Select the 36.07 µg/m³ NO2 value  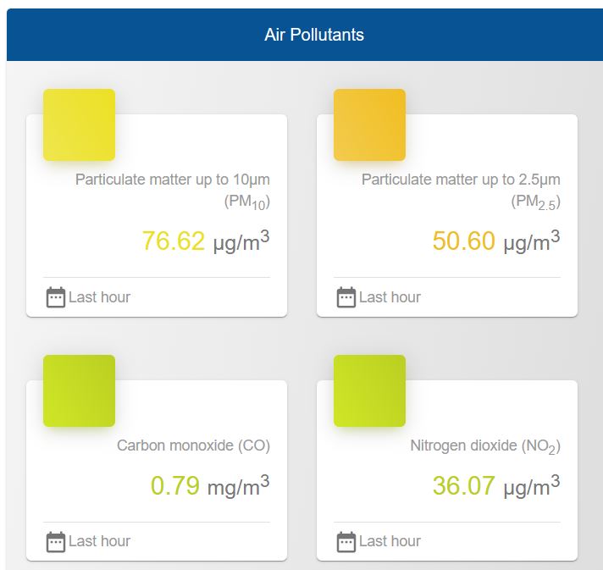pyautogui.click(x=496, y=486)
